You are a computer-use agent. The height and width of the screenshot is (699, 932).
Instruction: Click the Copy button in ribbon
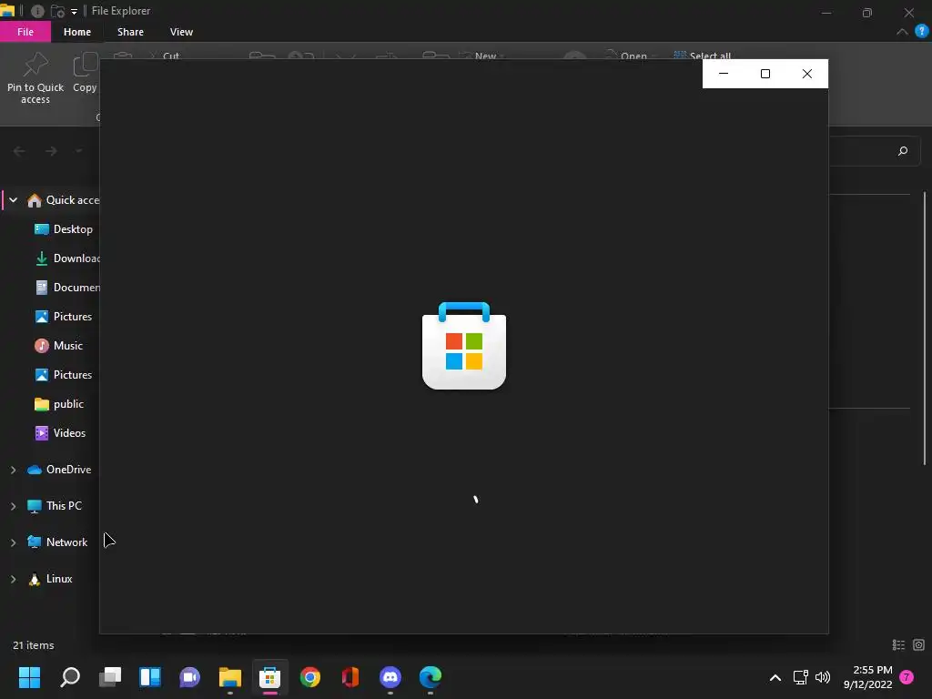85,73
